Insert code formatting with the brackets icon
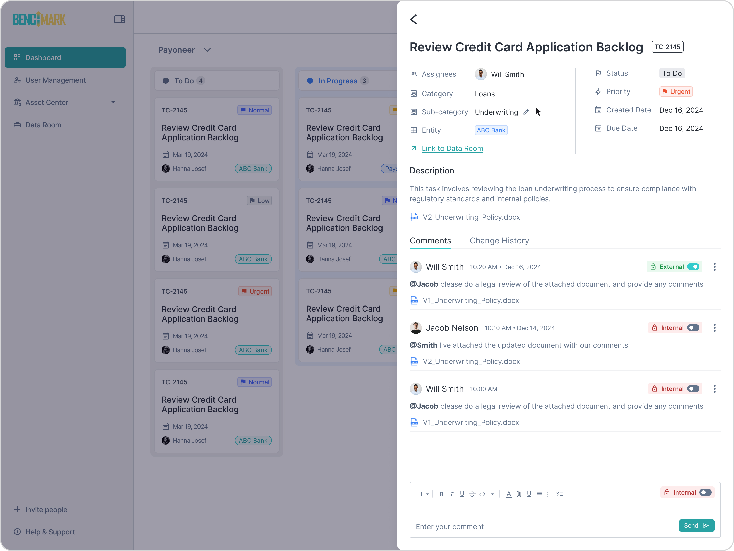Screen dimensions: 734x551 [x=482, y=494]
